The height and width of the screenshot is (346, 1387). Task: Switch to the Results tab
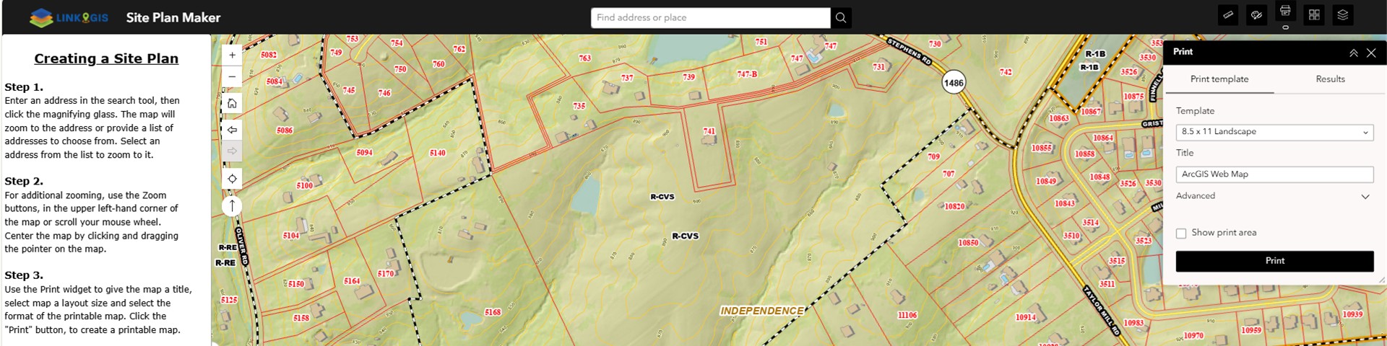click(1330, 79)
